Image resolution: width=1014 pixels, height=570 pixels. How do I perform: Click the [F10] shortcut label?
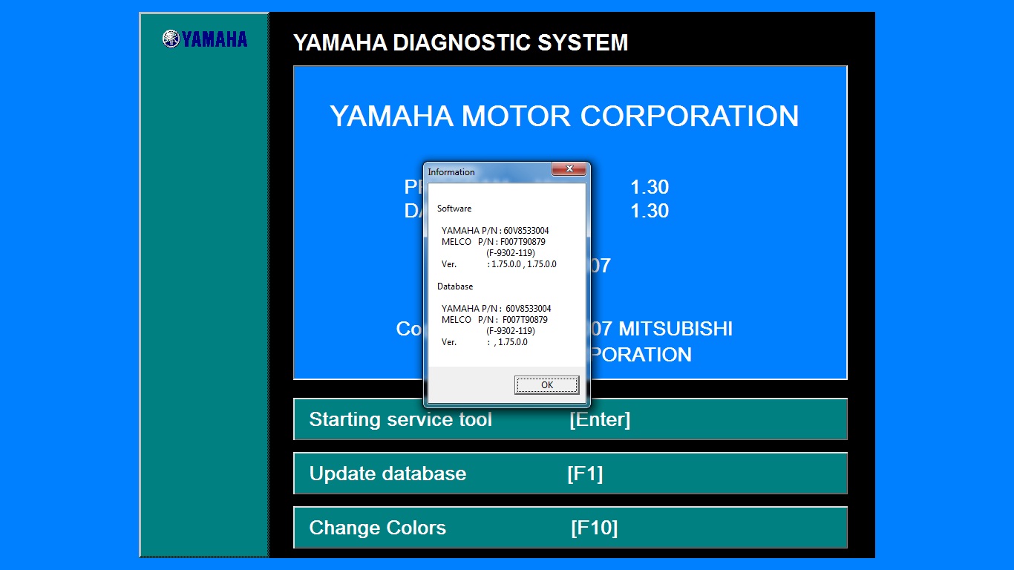pos(594,528)
